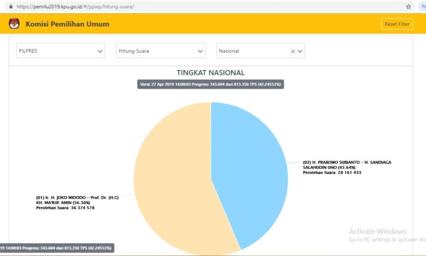The width and height of the screenshot is (426, 256).
Task: Click the TINGKAT NASIONAL chart heading
Action: click(210, 72)
